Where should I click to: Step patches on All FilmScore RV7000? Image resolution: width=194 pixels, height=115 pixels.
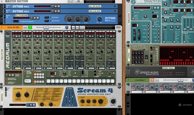(x=32, y=18)
